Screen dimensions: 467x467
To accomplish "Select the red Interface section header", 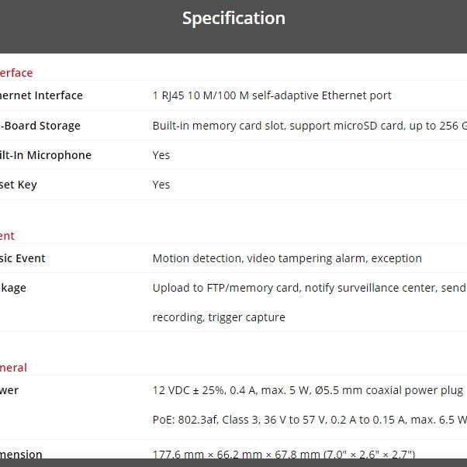I will point(16,73).
